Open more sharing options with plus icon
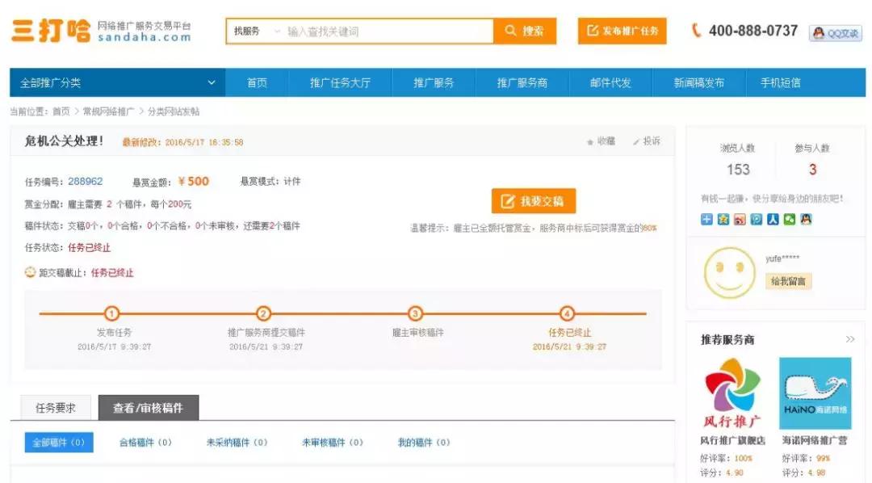This screenshot has height=483, width=872. pyautogui.click(x=707, y=218)
